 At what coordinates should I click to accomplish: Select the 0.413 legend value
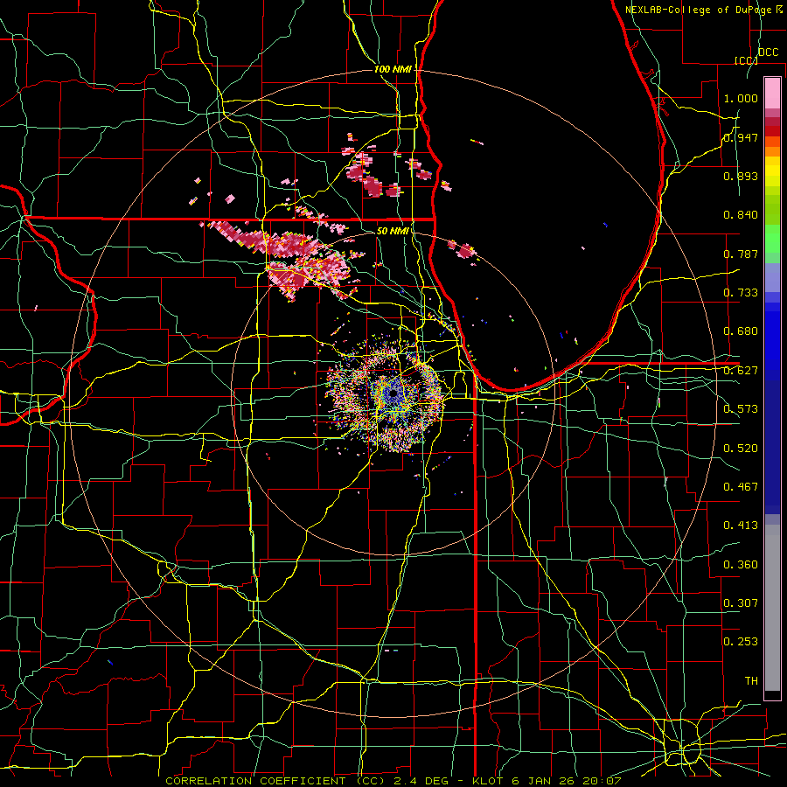tap(741, 526)
